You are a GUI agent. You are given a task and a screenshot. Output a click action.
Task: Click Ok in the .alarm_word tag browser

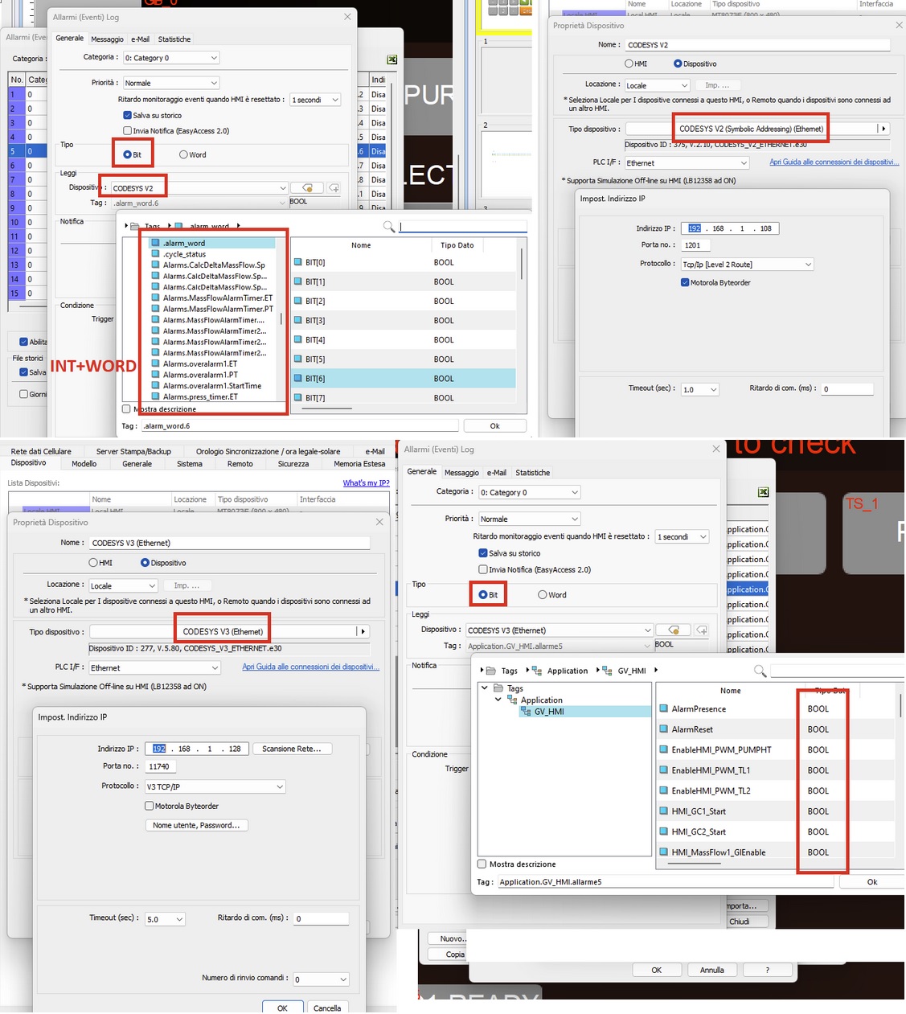pyautogui.click(x=495, y=426)
